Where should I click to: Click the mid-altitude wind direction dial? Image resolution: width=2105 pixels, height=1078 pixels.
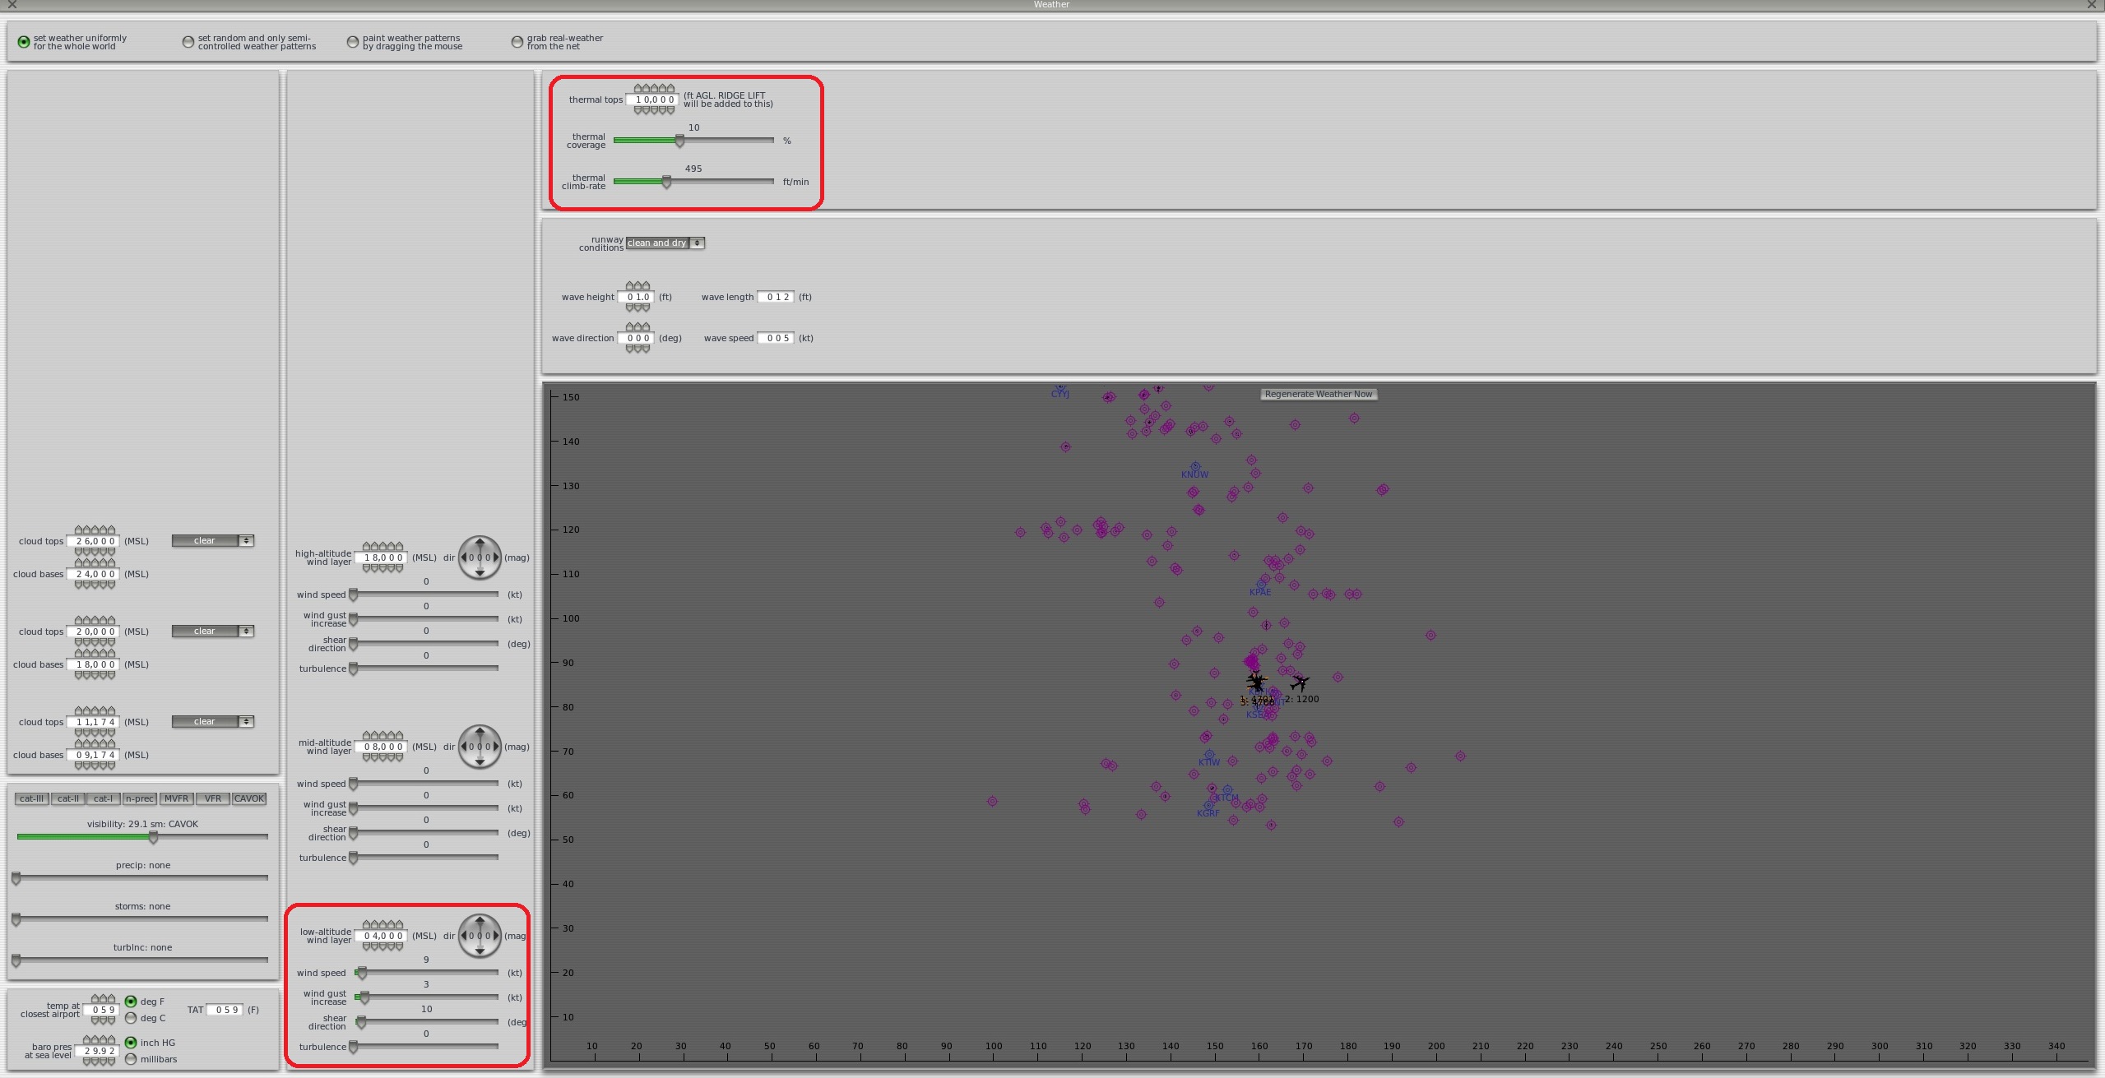pos(480,747)
